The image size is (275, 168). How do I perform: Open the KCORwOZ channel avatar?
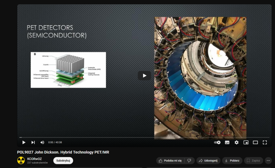click(x=21, y=161)
